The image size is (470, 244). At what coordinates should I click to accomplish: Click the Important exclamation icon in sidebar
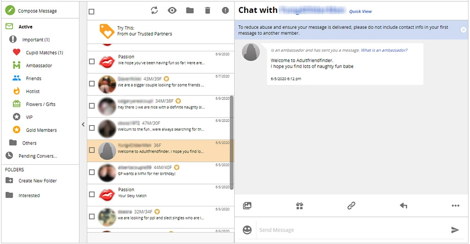(13, 39)
